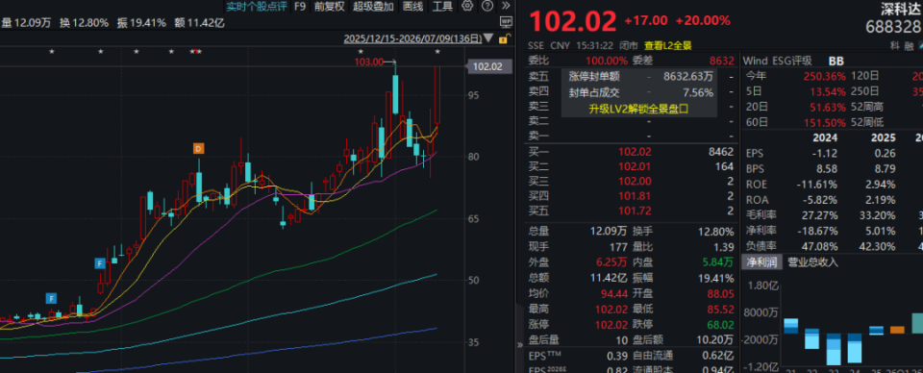Toggle the yellow date range lock icon
The image size is (923, 373).
click(504, 39)
